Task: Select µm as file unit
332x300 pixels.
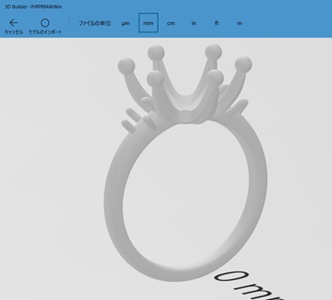Action: click(125, 23)
